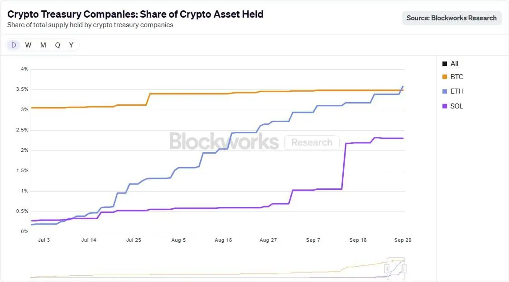Toggle the All series legend swatch
Screen dimensions: 509x282
pos(445,64)
